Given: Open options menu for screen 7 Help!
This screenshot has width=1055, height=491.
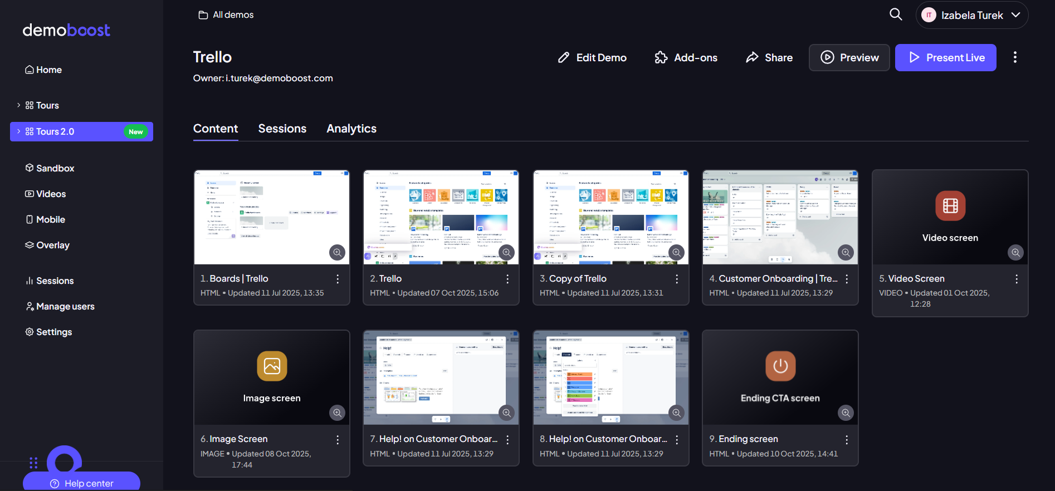Looking at the screenshot, I should pyautogui.click(x=507, y=440).
